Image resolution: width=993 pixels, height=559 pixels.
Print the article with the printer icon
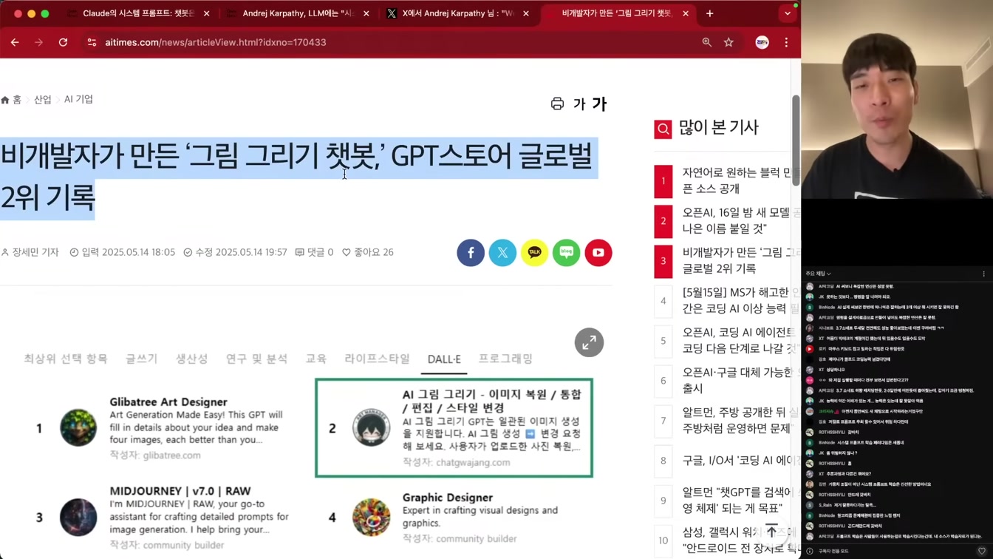[x=557, y=104]
